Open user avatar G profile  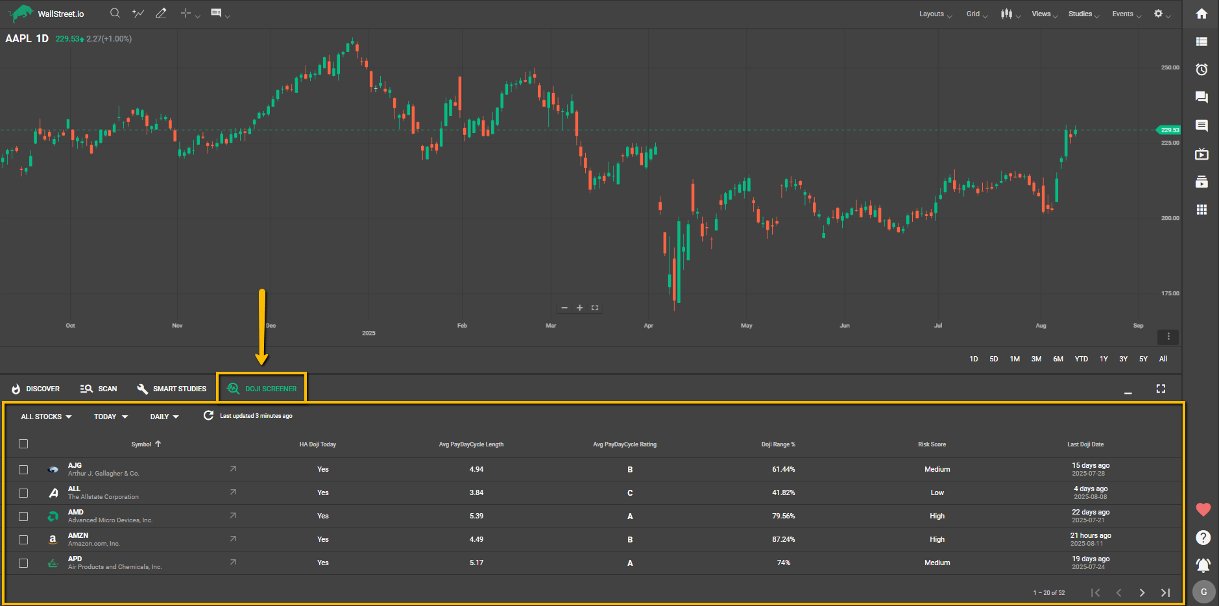pos(1204,592)
